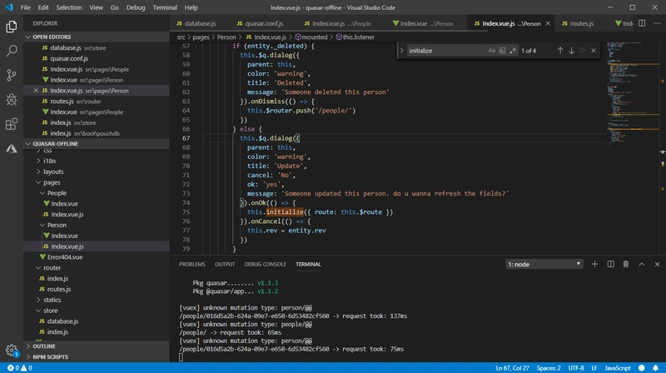666x373 pixels.
Task: Kill terminal using the trash icon
Action: (626, 264)
